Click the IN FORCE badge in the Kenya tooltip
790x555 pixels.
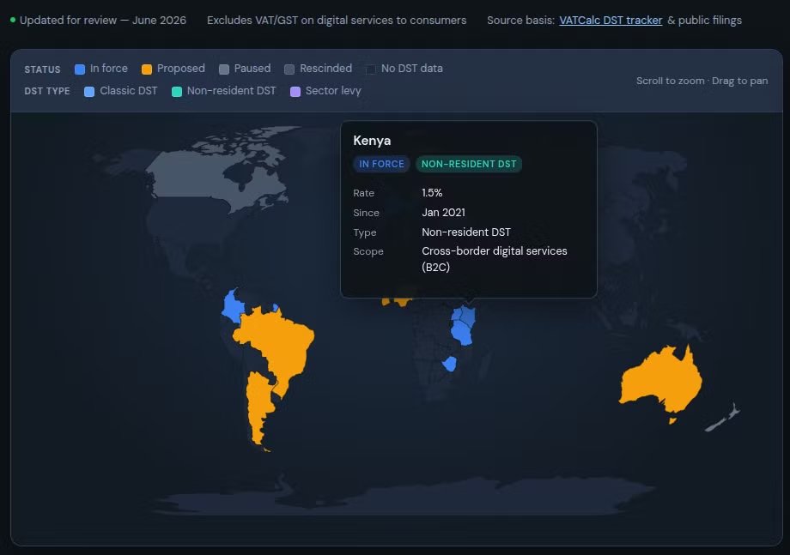click(x=381, y=164)
